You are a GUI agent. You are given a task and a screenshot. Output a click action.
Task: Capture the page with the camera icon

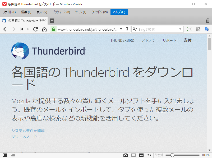click(126, 155)
